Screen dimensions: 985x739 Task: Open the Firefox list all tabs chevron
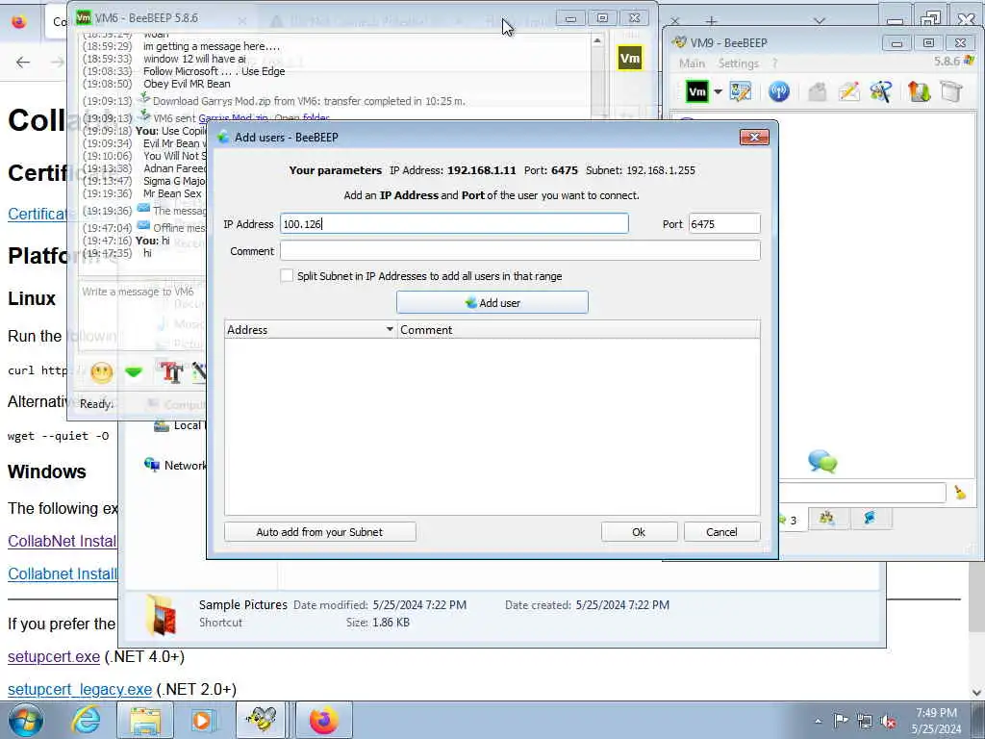pos(819,21)
